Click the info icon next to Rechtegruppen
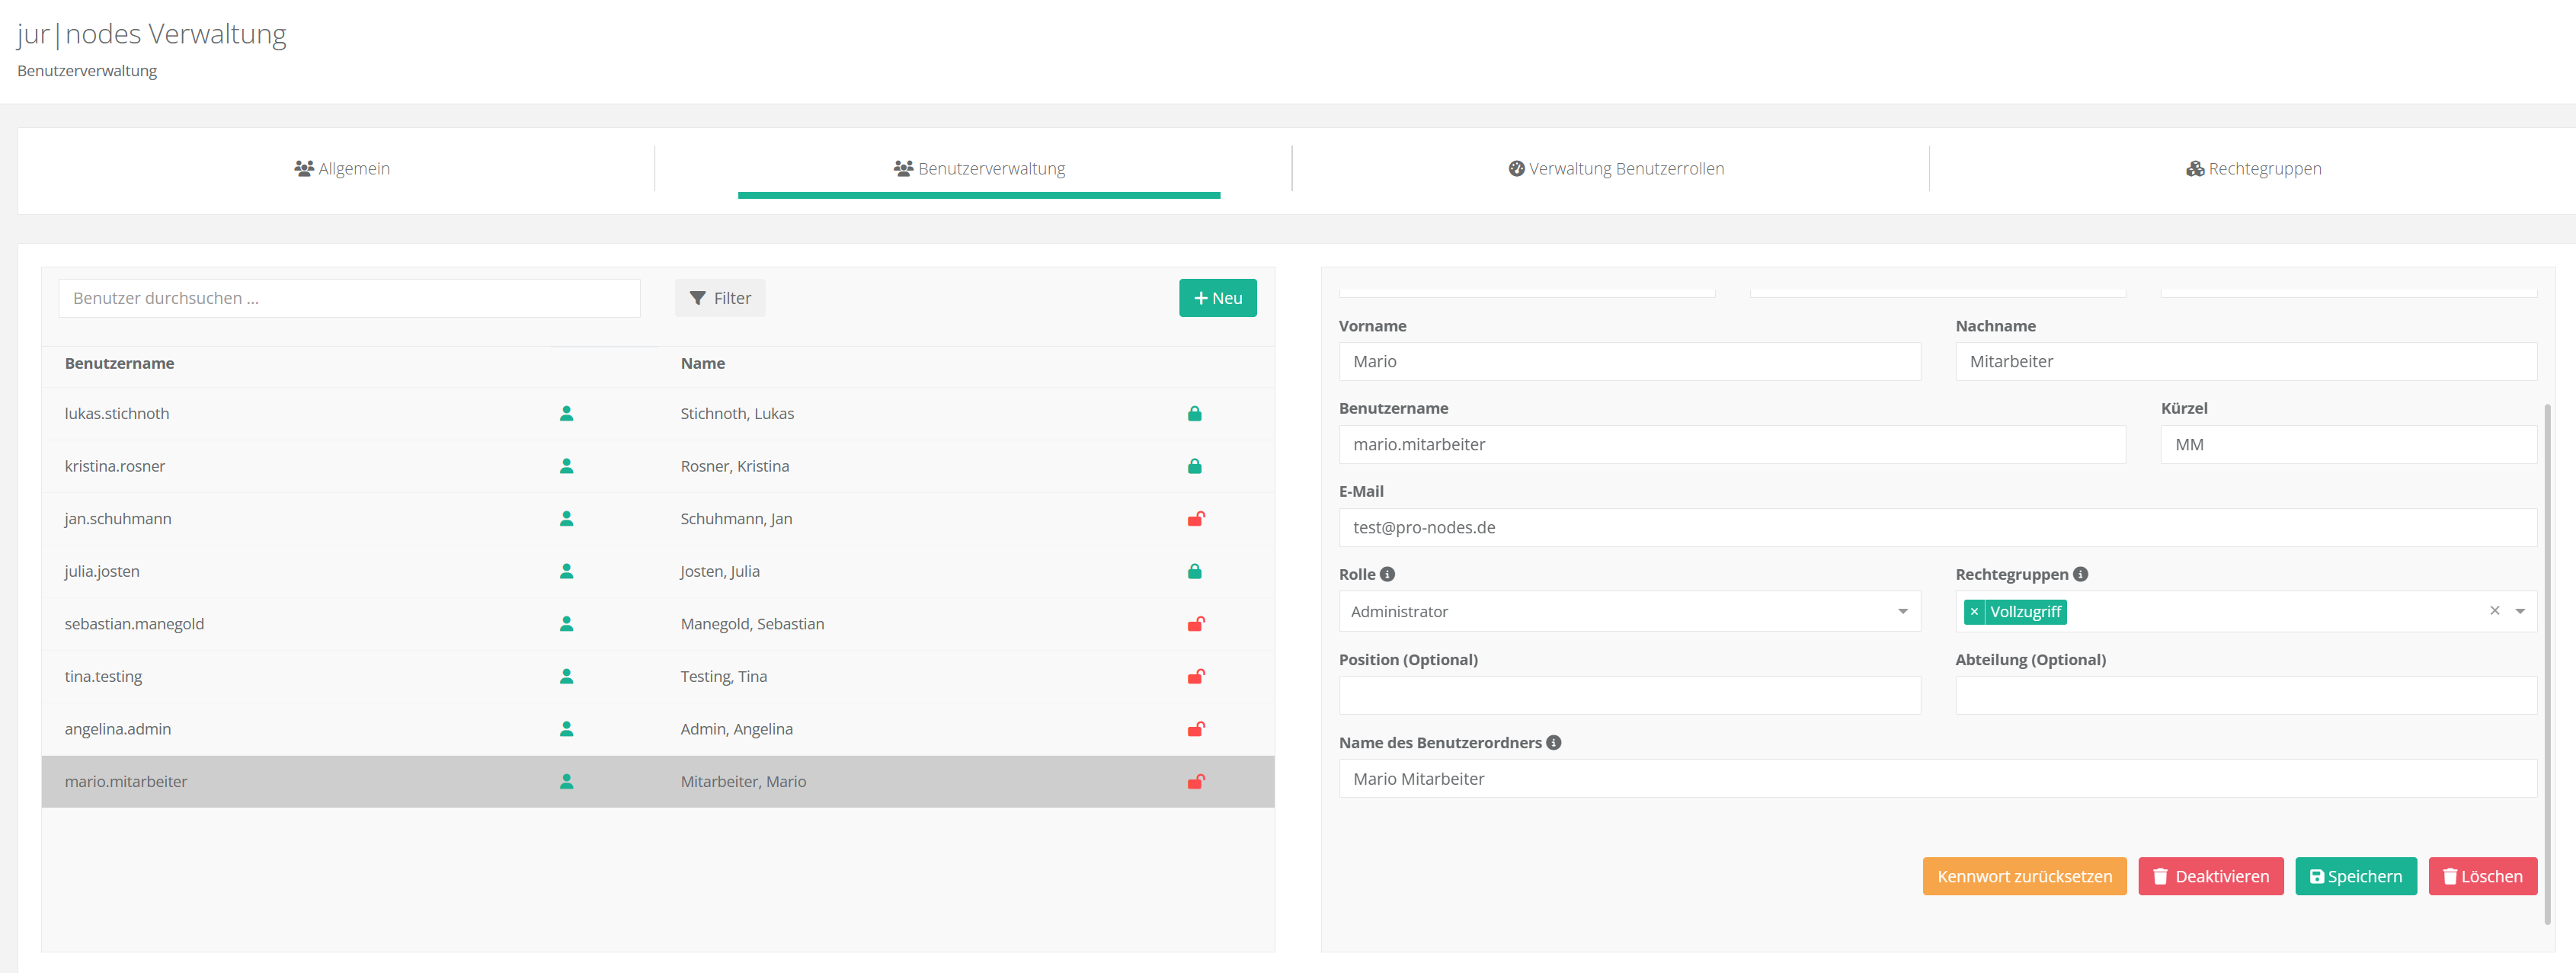This screenshot has height=973, width=2576. coord(2080,574)
